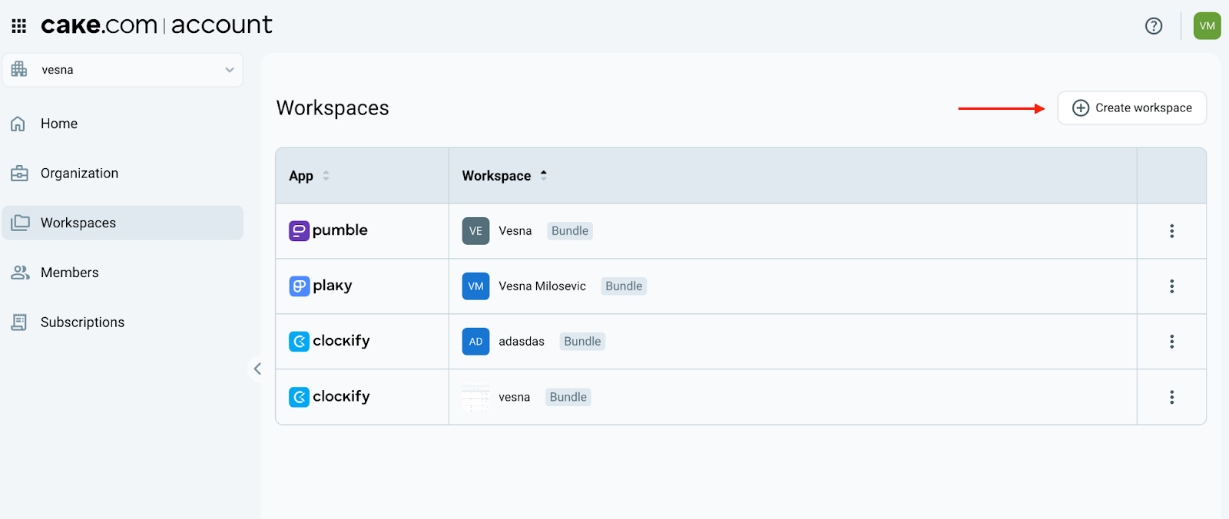Screen dimensions: 1229x519
Task: Sort by Workspace column header
Action: [x=504, y=176]
